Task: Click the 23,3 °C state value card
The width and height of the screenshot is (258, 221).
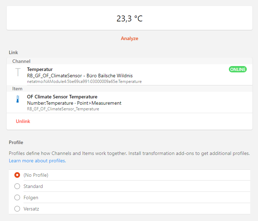Action: click(129, 18)
